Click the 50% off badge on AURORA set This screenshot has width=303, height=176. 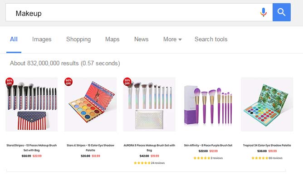127,82
